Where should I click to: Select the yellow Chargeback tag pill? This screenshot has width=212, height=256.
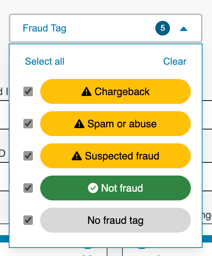[x=116, y=91]
